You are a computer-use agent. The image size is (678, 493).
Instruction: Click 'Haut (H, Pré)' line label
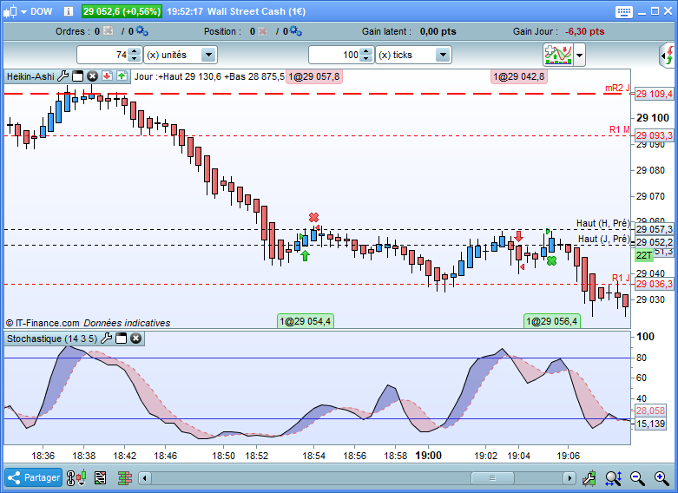[x=602, y=223]
